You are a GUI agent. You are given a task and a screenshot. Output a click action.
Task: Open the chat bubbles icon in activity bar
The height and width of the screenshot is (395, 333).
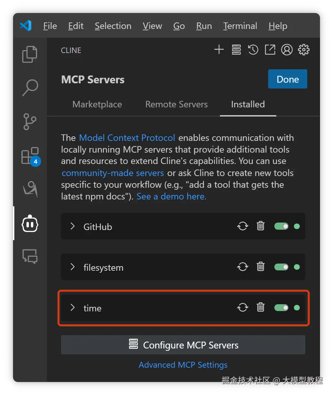[30, 256]
